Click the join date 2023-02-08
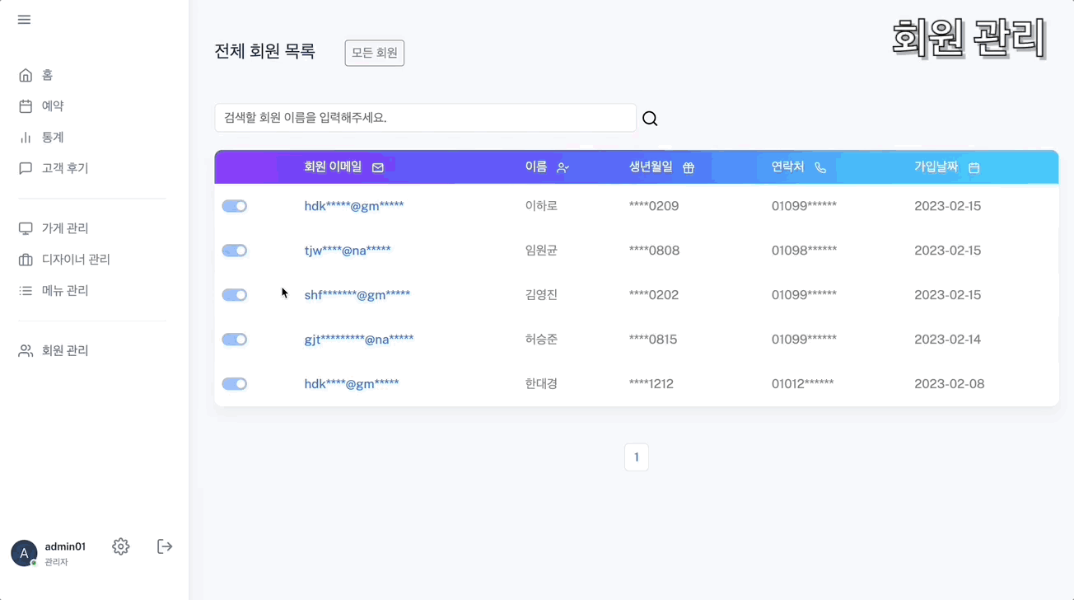 point(950,384)
